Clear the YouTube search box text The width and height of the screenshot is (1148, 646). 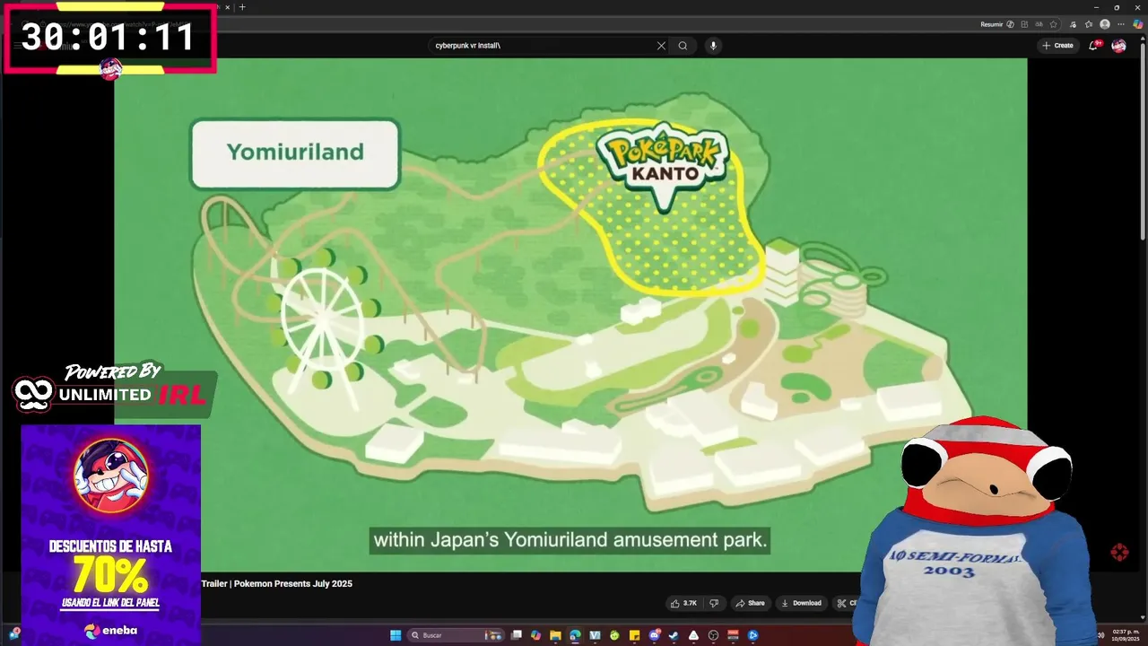tap(661, 46)
